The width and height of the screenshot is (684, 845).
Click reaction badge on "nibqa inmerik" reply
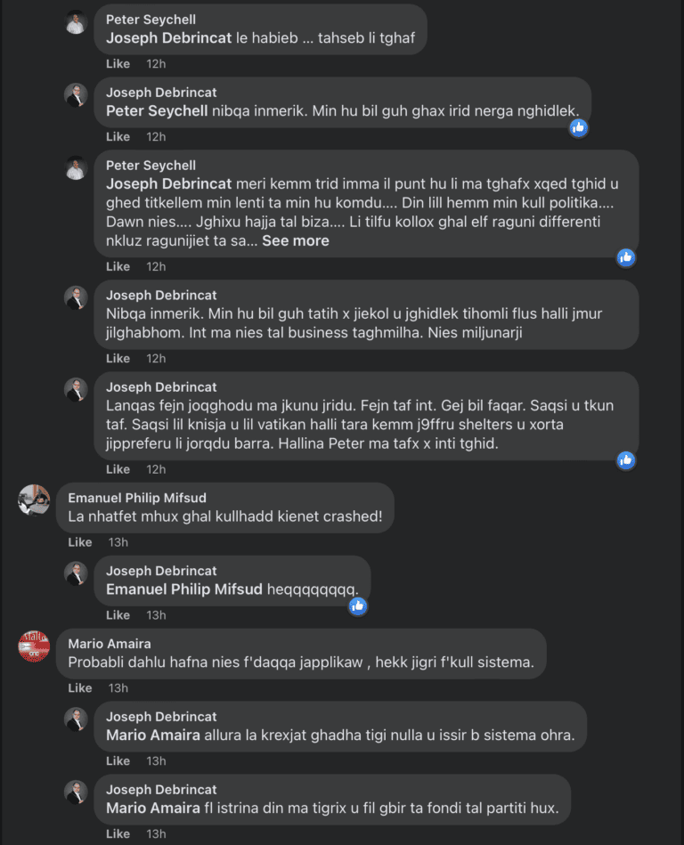pos(579,127)
